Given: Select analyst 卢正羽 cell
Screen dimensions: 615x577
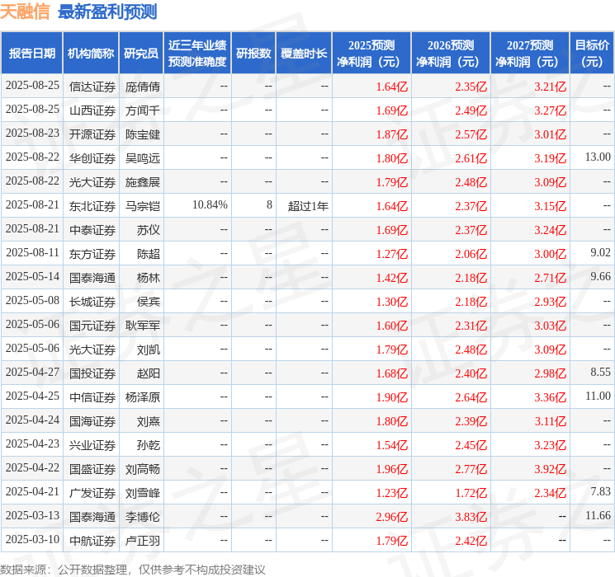Looking at the screenshot, I should (x=143, y=541).
